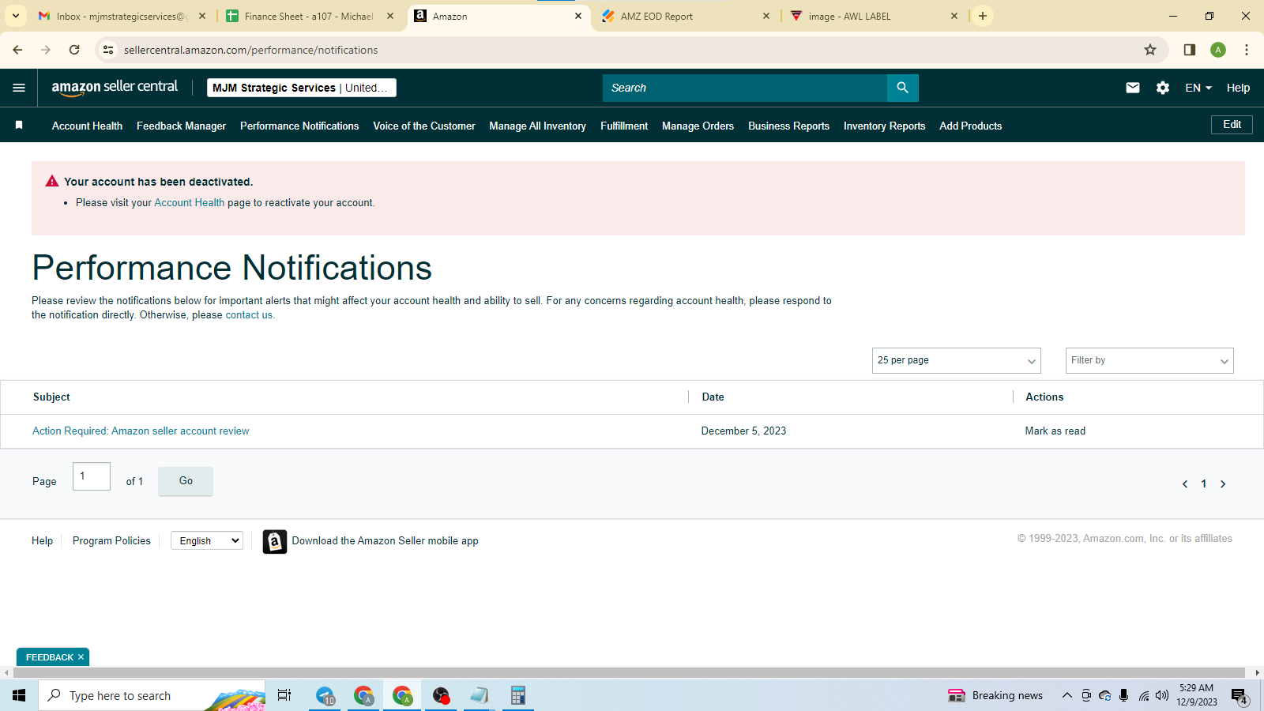The image size is (1264, 711).
Task: Open the 25 per page dropdown
Action: [956, 360]
